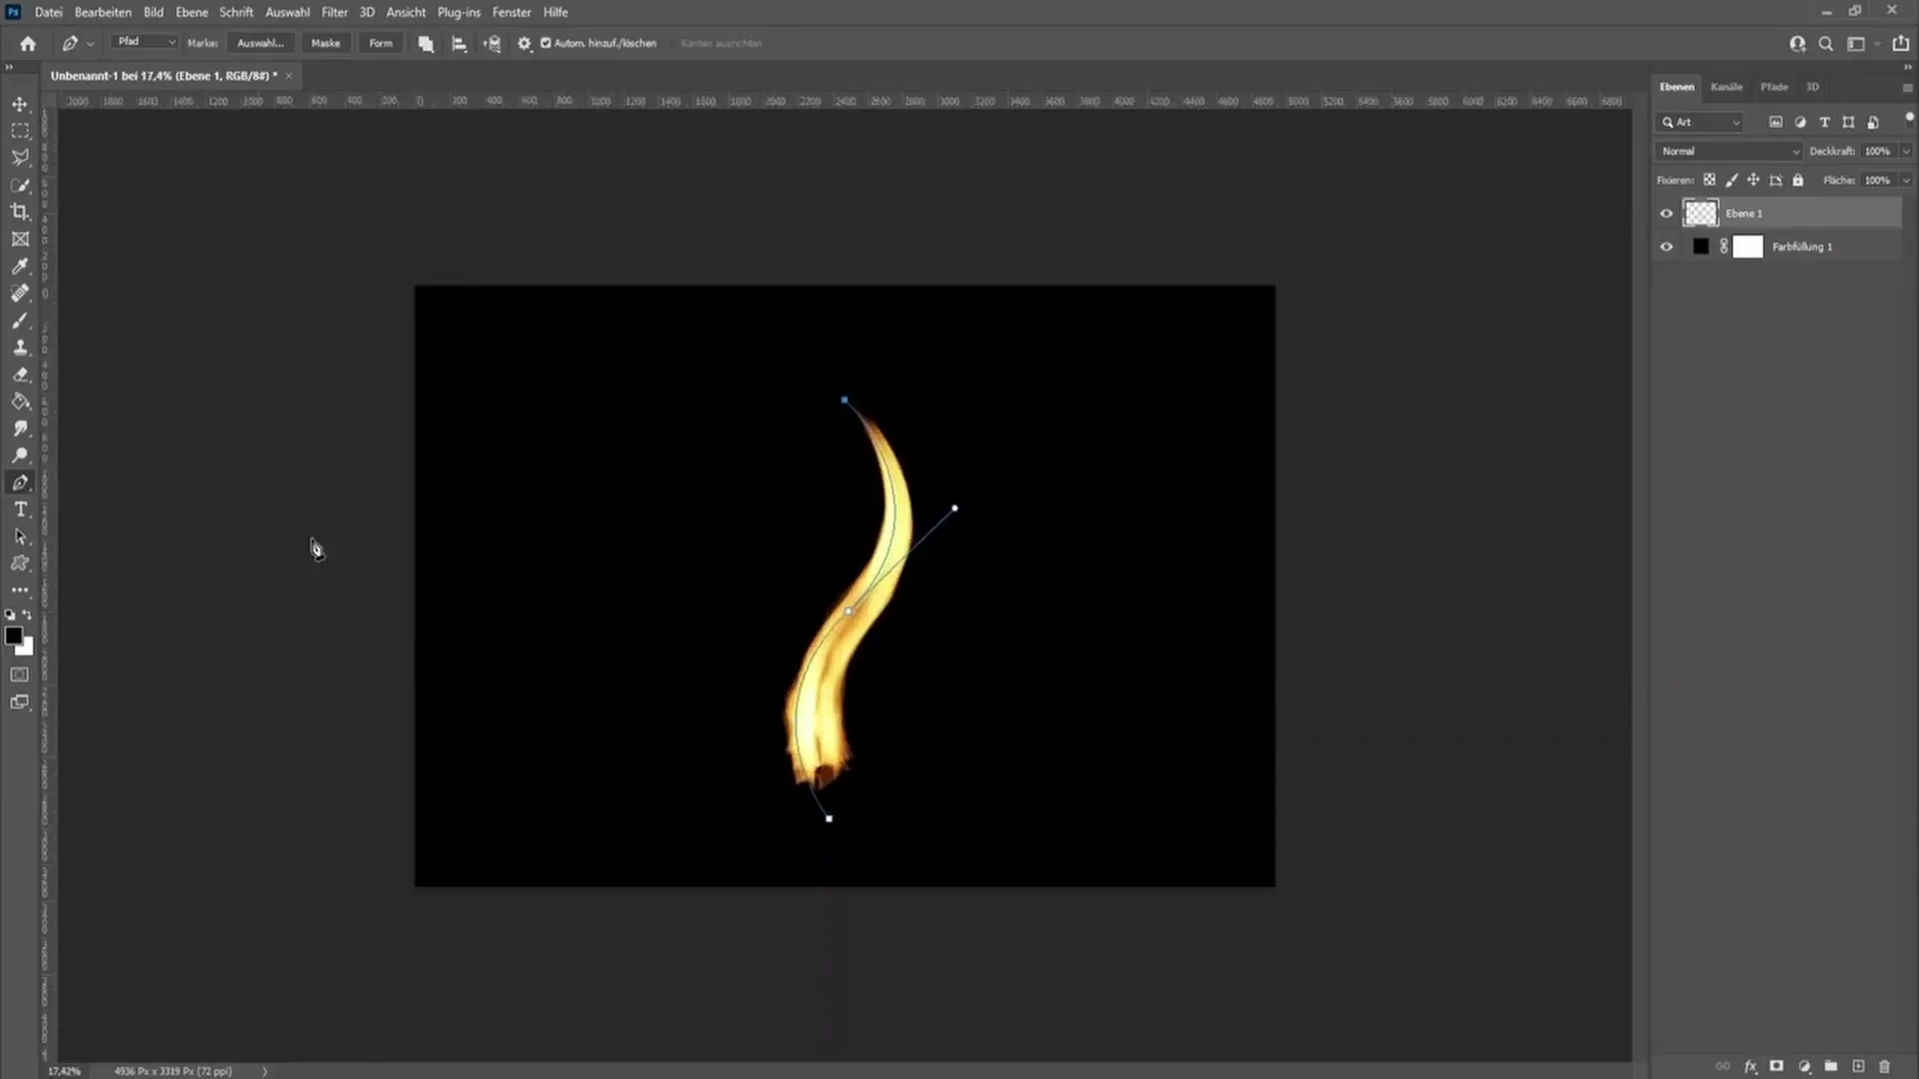Open the Filter menu
This screenshot has width=1919, height=1079.
pyautogui.click(x=334, y=12)
